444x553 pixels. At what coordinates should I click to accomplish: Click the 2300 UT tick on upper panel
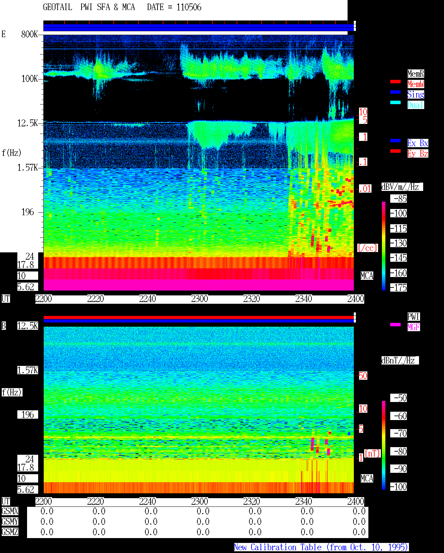[x=199, y=299]
